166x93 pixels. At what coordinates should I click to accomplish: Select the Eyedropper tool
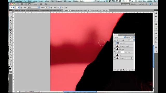pyautogui.click(x=10, y=25)
